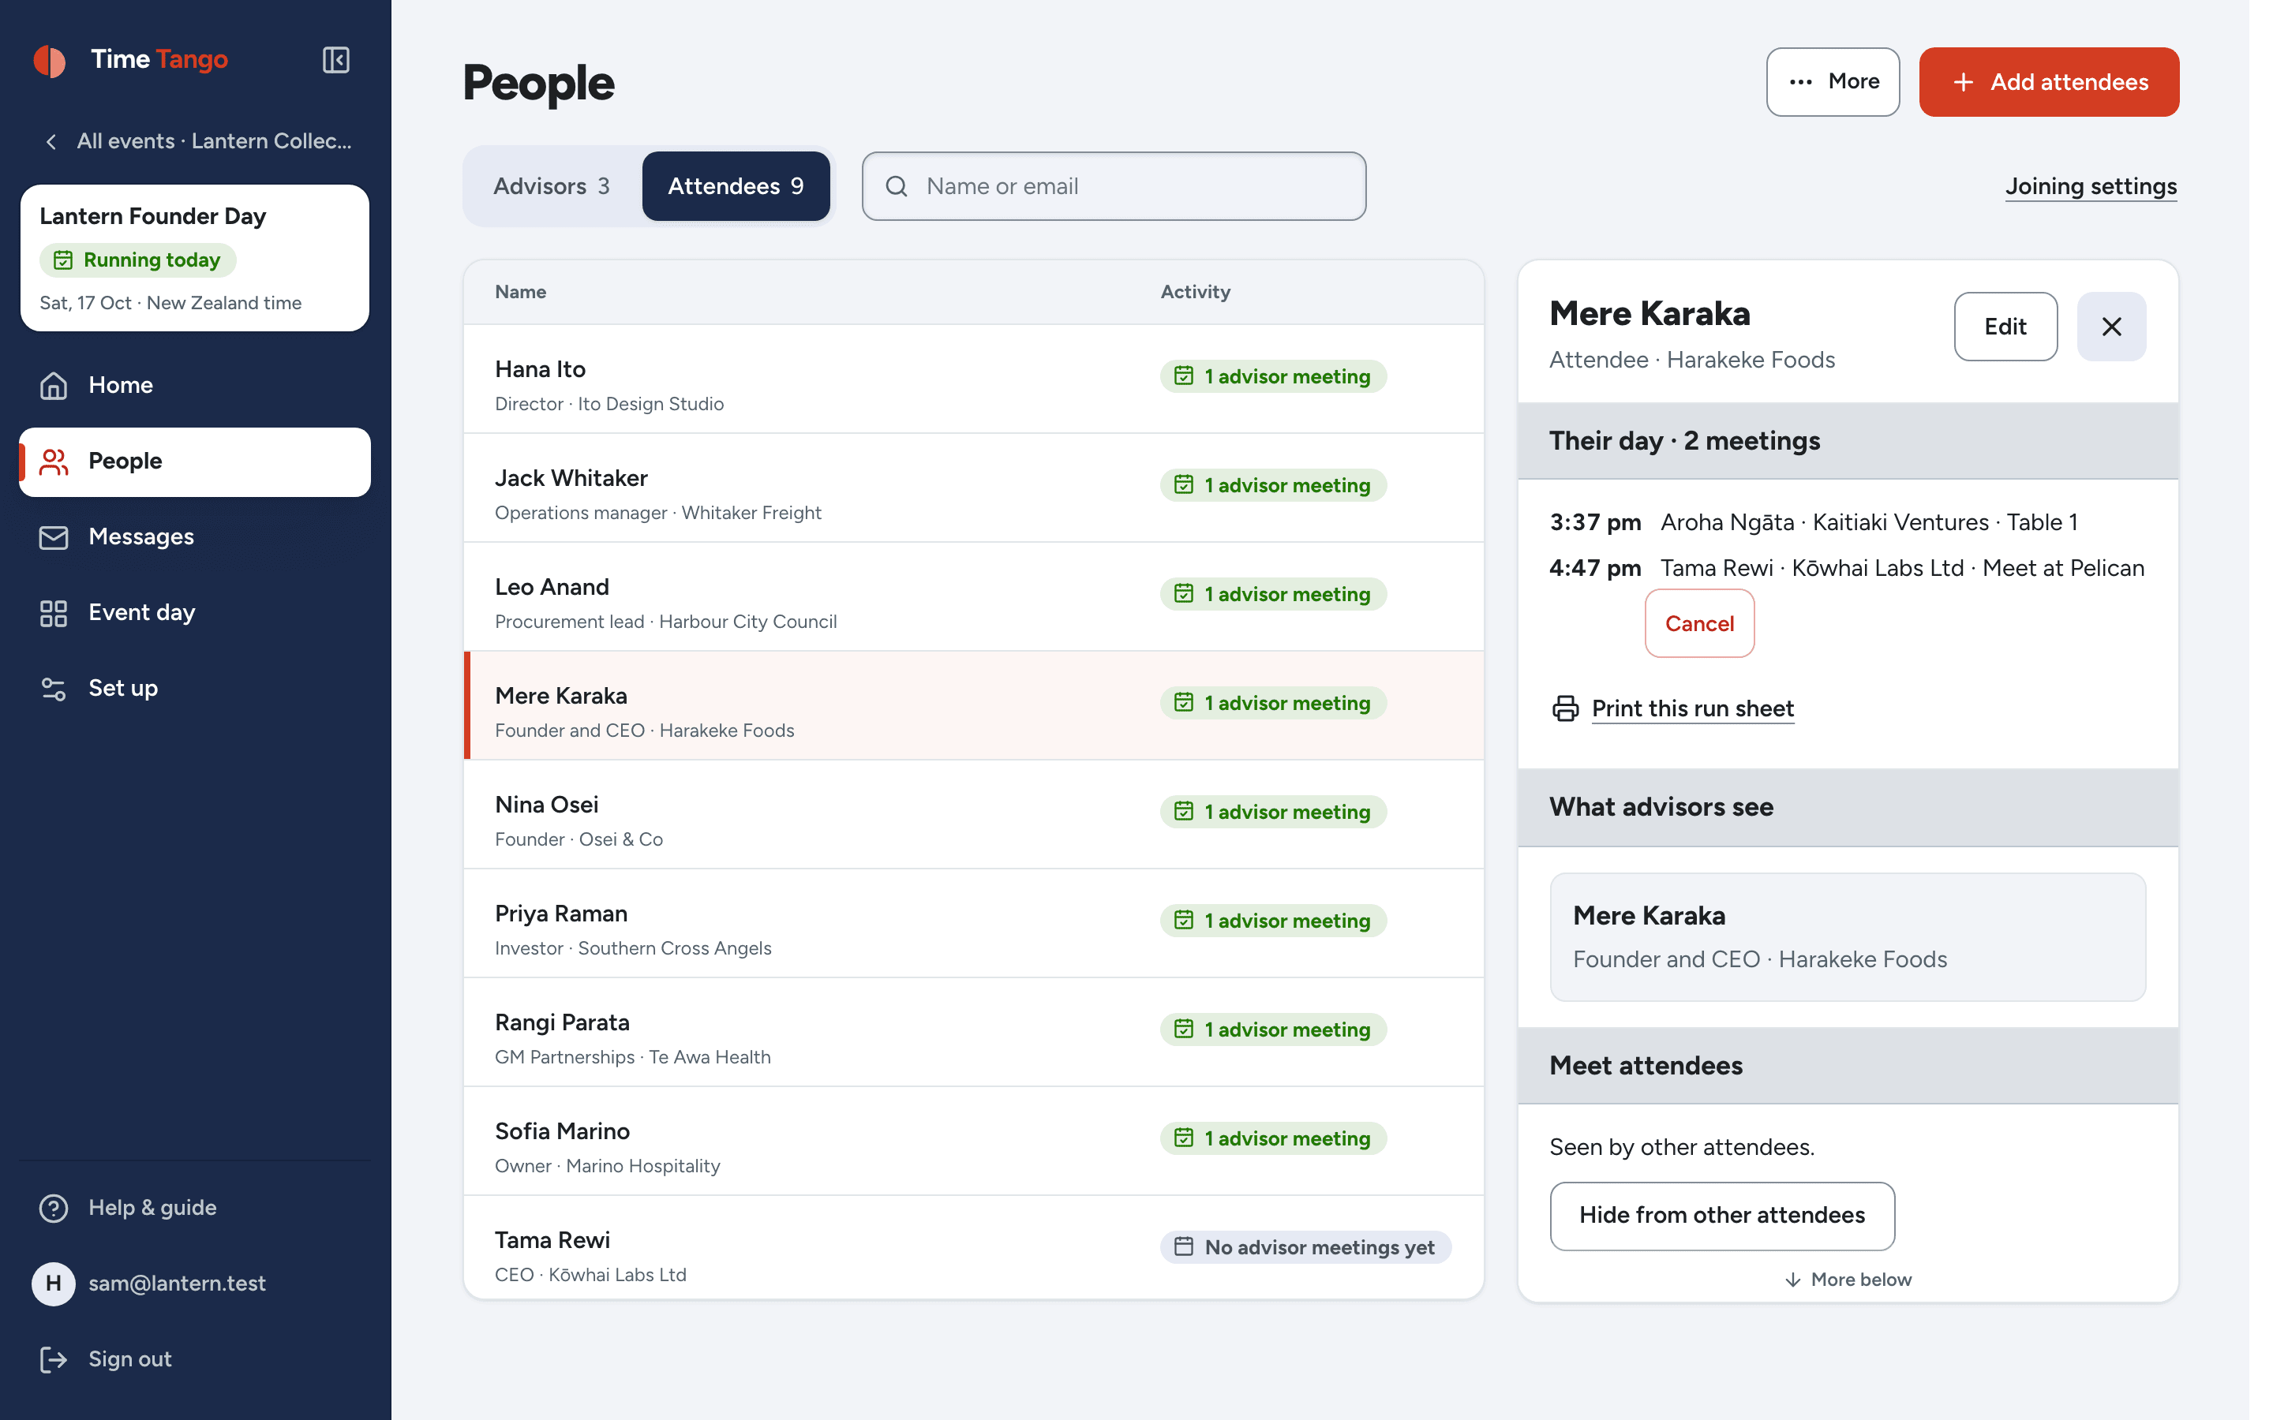Open Set up in the sidebar
2273x1420 pixels.
pyautogui.click(x=194, y=689)
